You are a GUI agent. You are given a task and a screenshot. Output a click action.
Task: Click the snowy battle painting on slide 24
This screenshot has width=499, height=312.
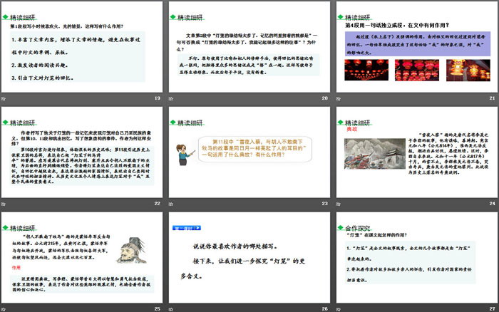tap(374, 154)
